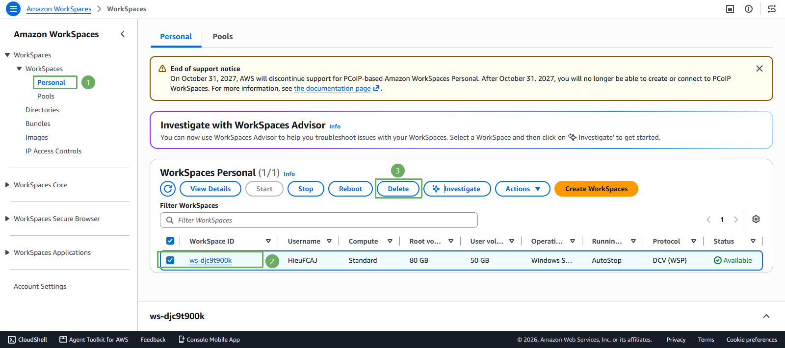Open Console Mobile App icon link
The image size is (785, 348).
tap(209, 340)
